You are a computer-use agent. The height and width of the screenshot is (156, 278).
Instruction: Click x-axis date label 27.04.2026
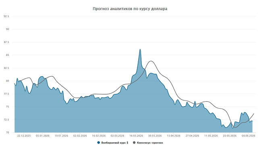pos(192,135)
